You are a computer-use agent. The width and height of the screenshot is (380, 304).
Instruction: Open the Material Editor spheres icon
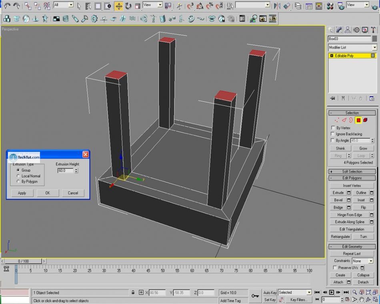coord(330,6)
